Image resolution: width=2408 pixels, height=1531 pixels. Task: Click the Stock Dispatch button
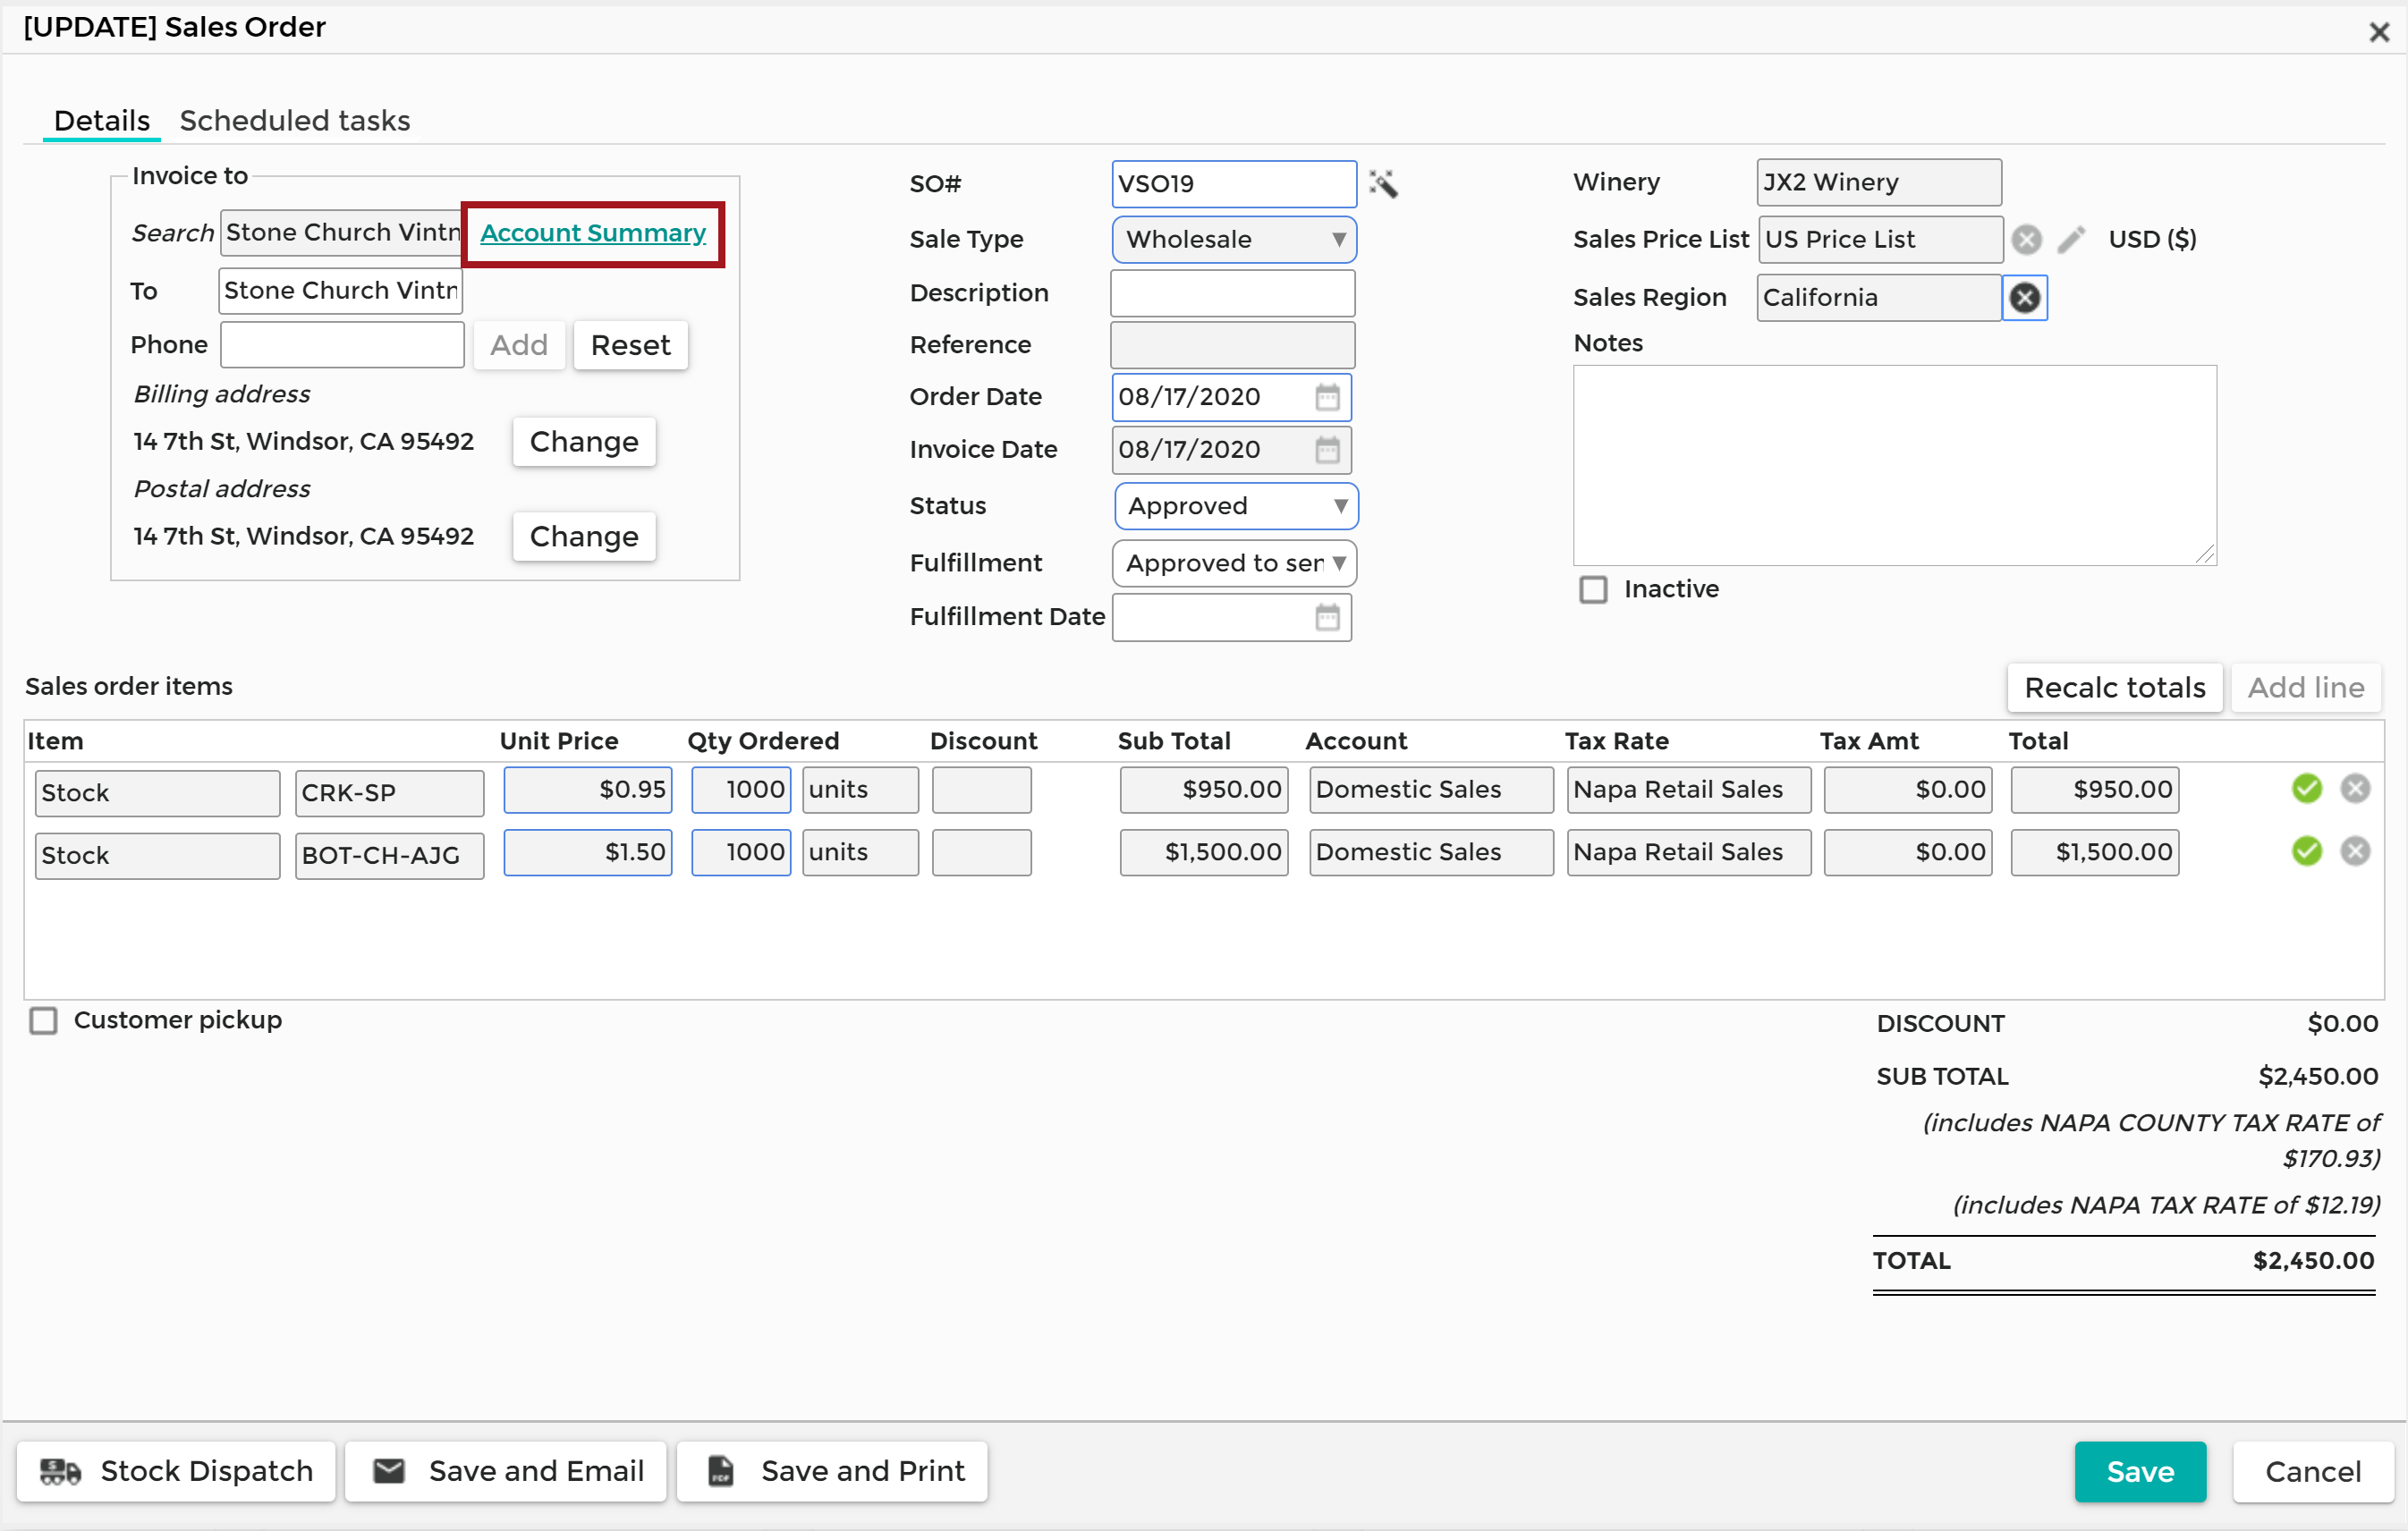pos(176,1471)
